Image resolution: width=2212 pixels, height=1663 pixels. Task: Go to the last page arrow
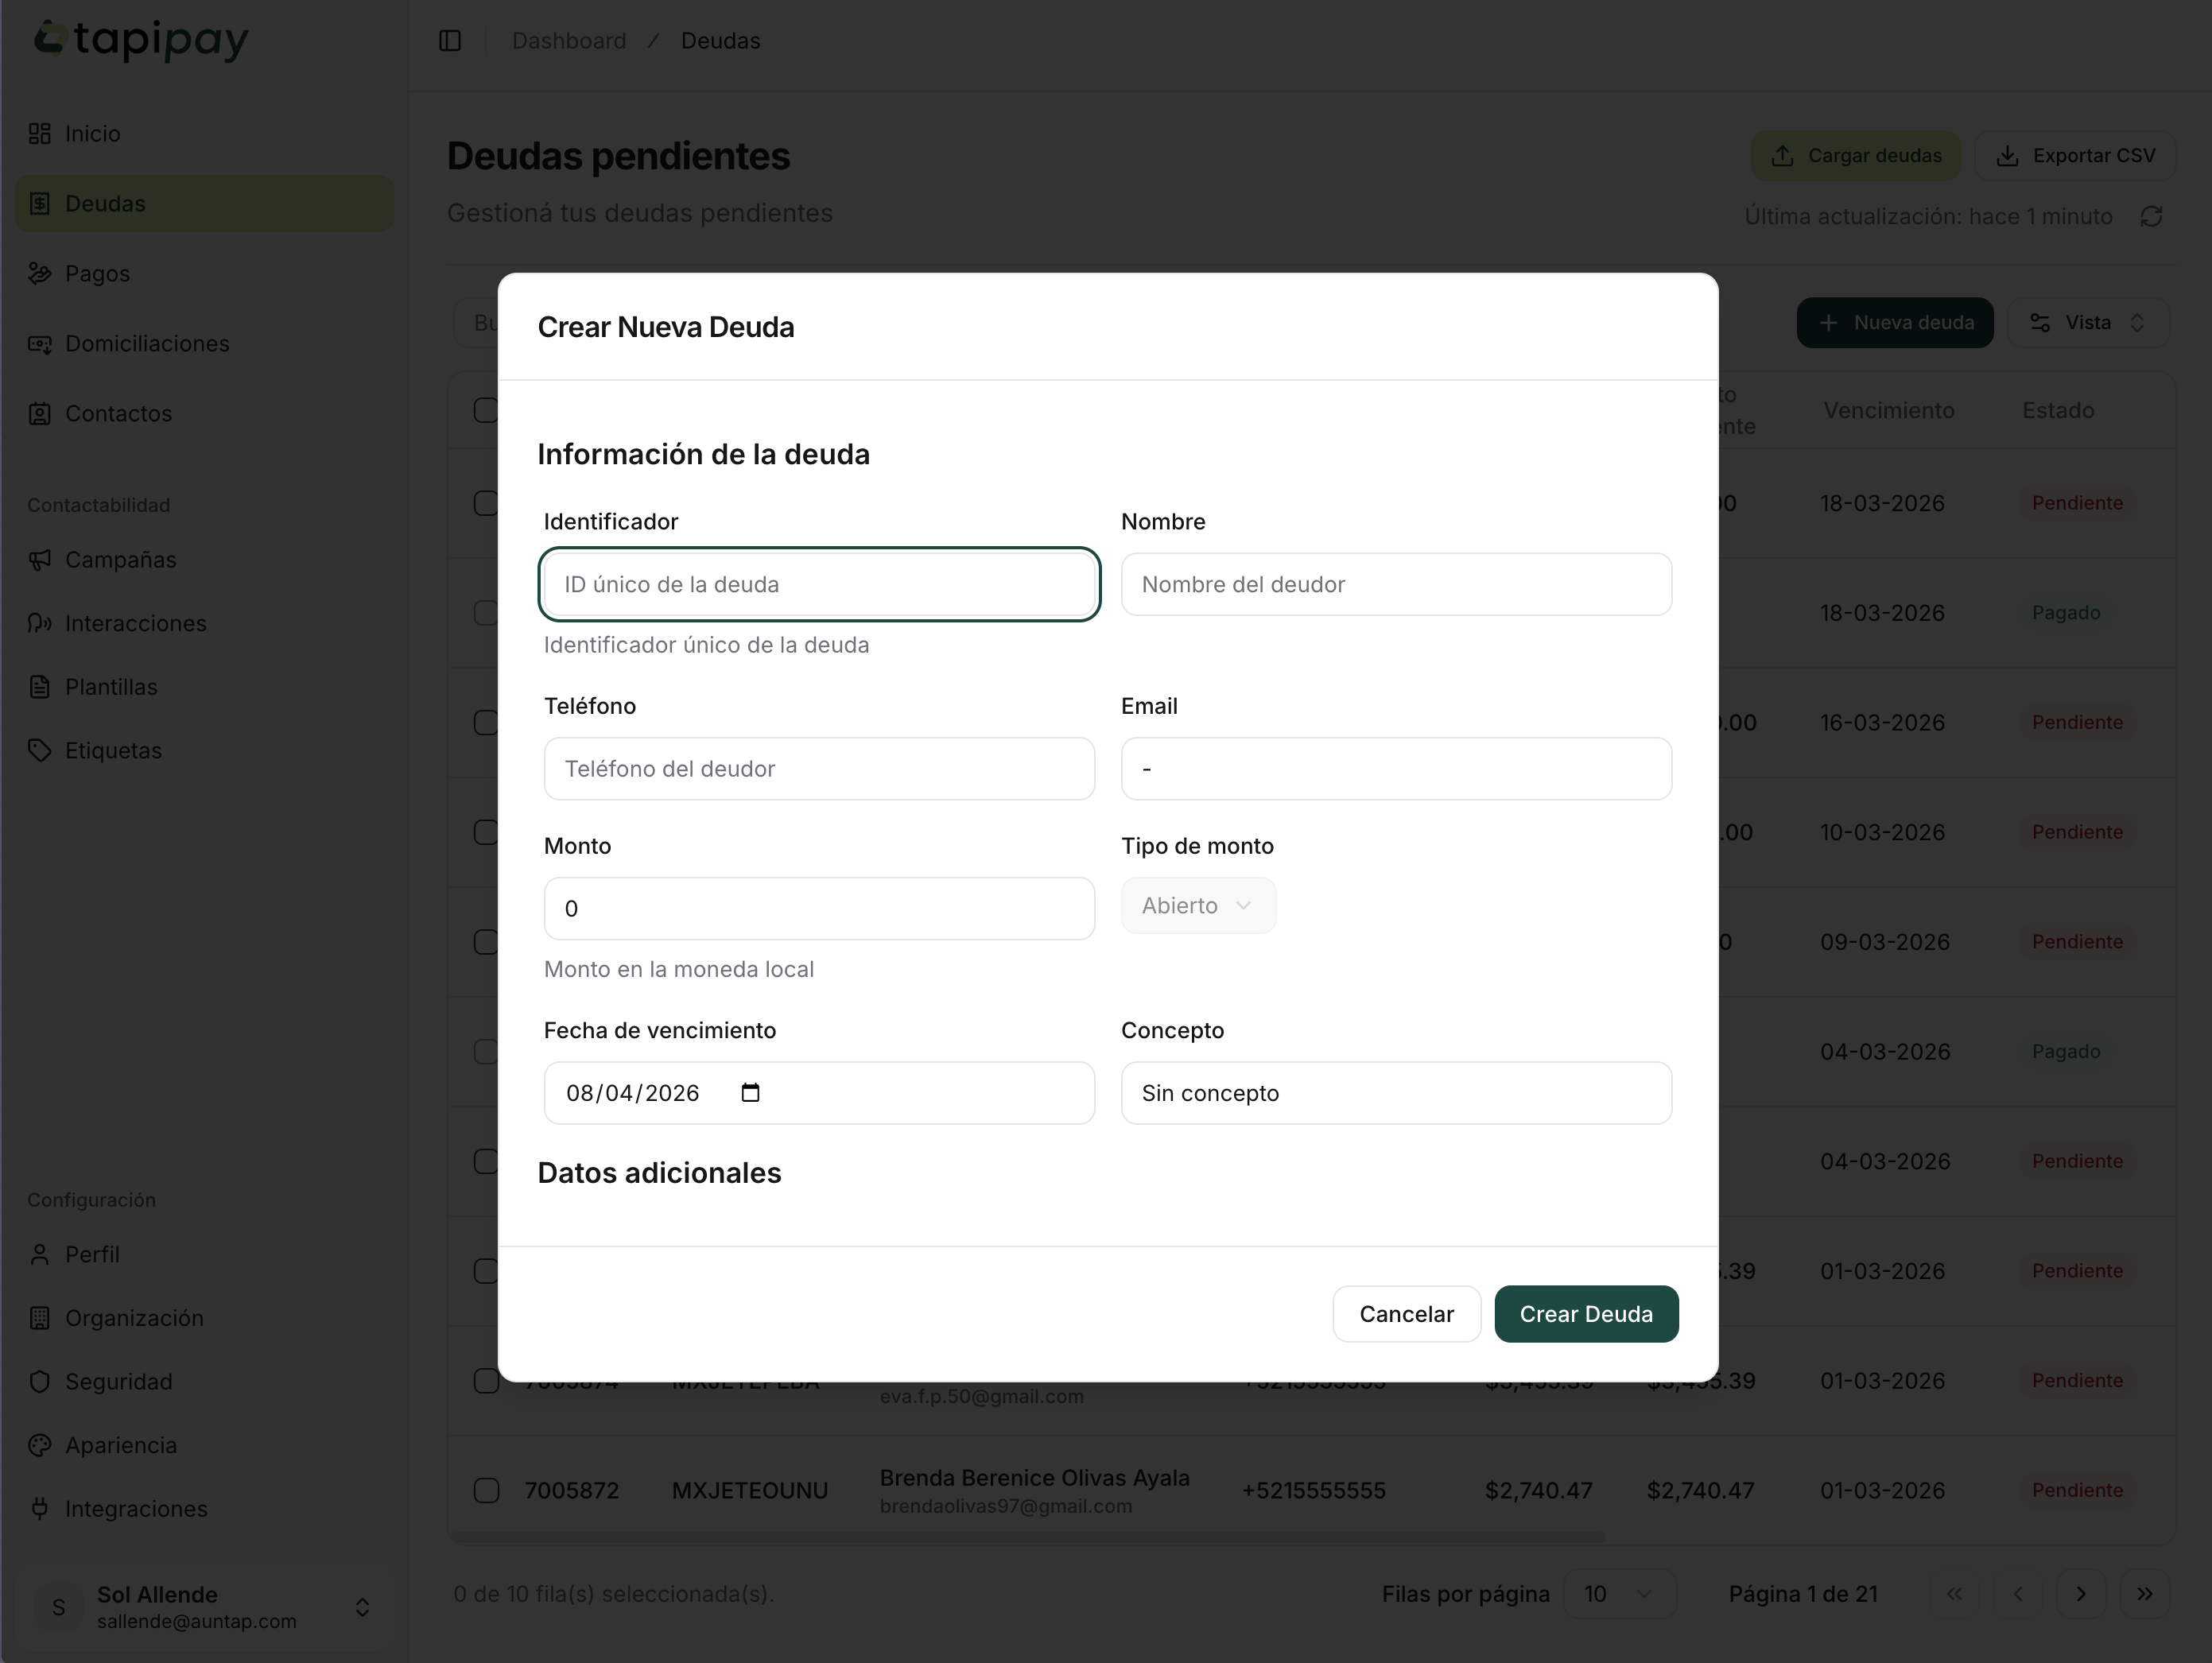[2144, 1594]
